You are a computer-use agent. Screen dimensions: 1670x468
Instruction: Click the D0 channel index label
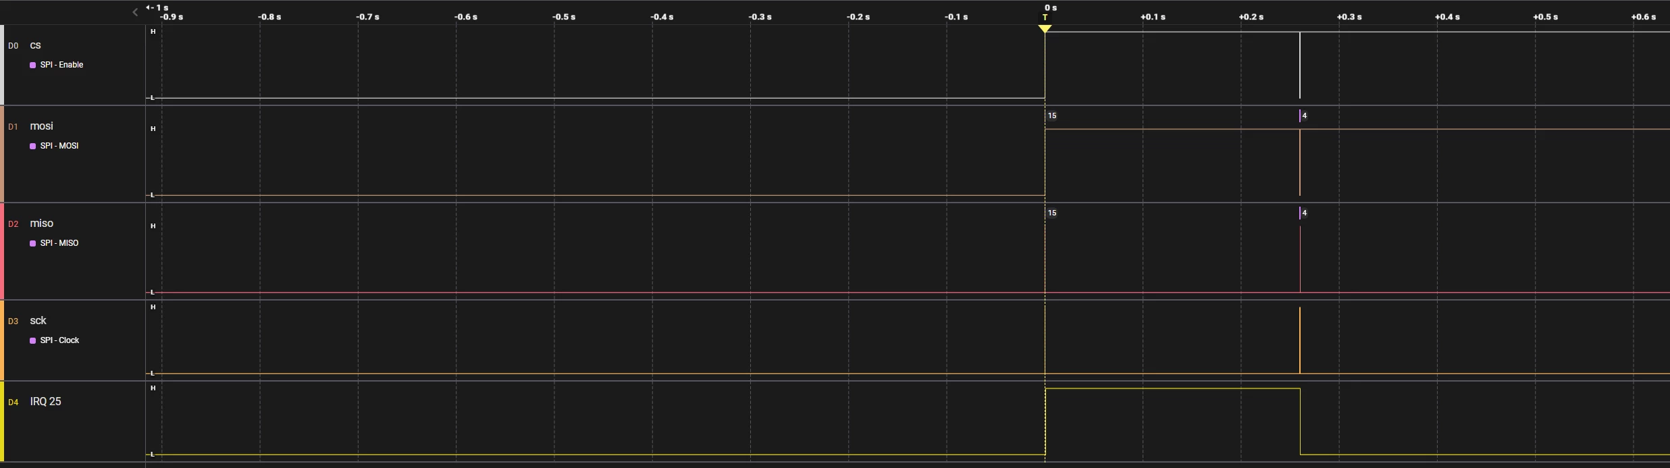(x=13, y=46)
